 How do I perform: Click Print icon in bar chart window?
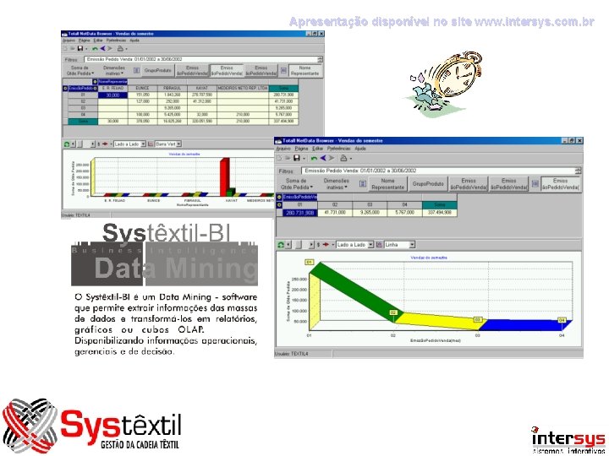(120, 48)
